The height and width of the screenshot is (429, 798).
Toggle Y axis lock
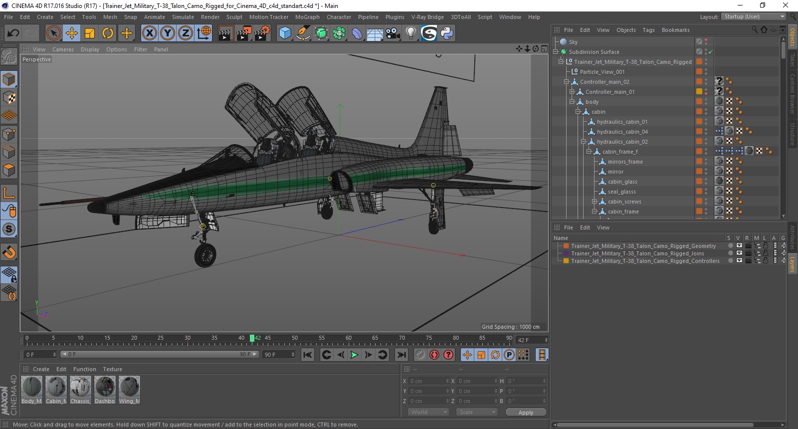[x=168, y=33]
